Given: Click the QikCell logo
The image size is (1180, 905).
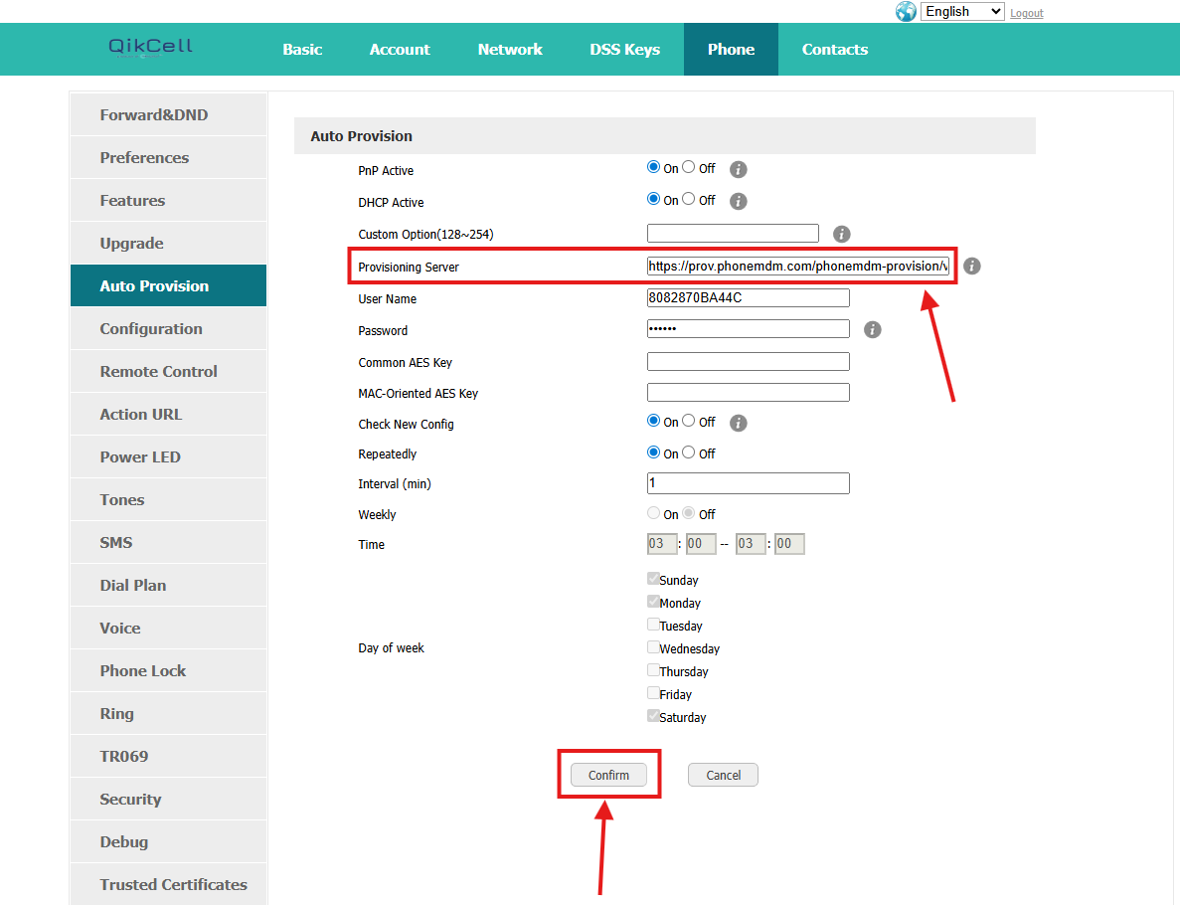Looking at the screenshot, I should point(150,48).
